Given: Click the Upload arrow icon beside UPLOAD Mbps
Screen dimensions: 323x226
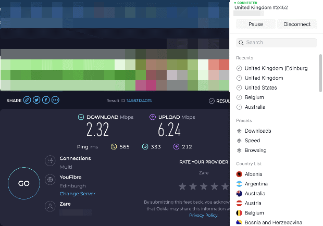Looking at the screenshot, I should click(153, 117).
